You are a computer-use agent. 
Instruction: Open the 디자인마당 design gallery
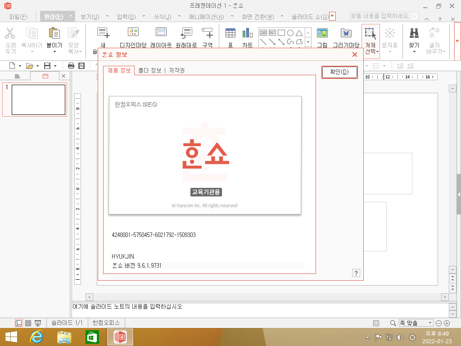point(133,32)
